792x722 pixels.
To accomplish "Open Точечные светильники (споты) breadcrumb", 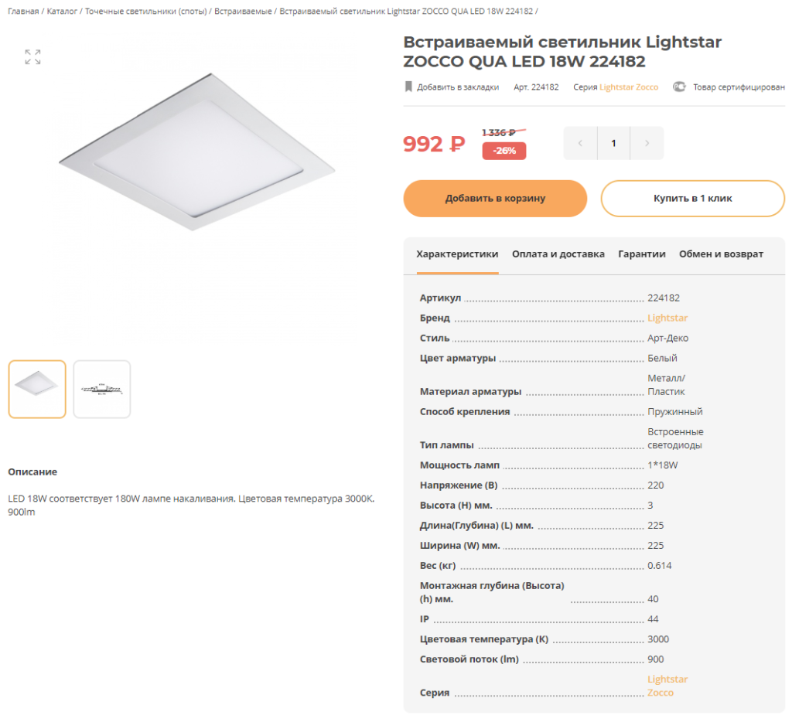I will 146,11.
